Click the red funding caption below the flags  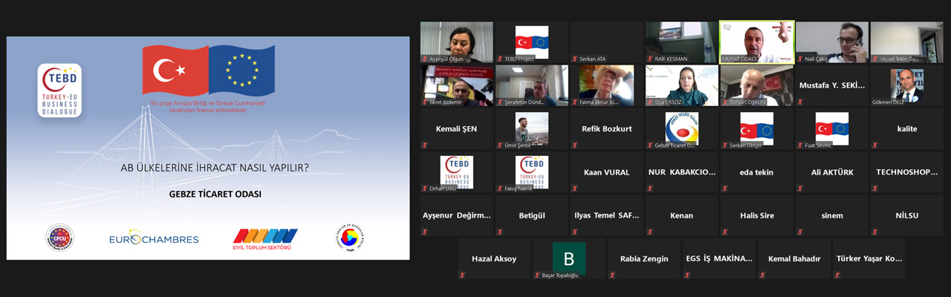(x=208, y=106)
